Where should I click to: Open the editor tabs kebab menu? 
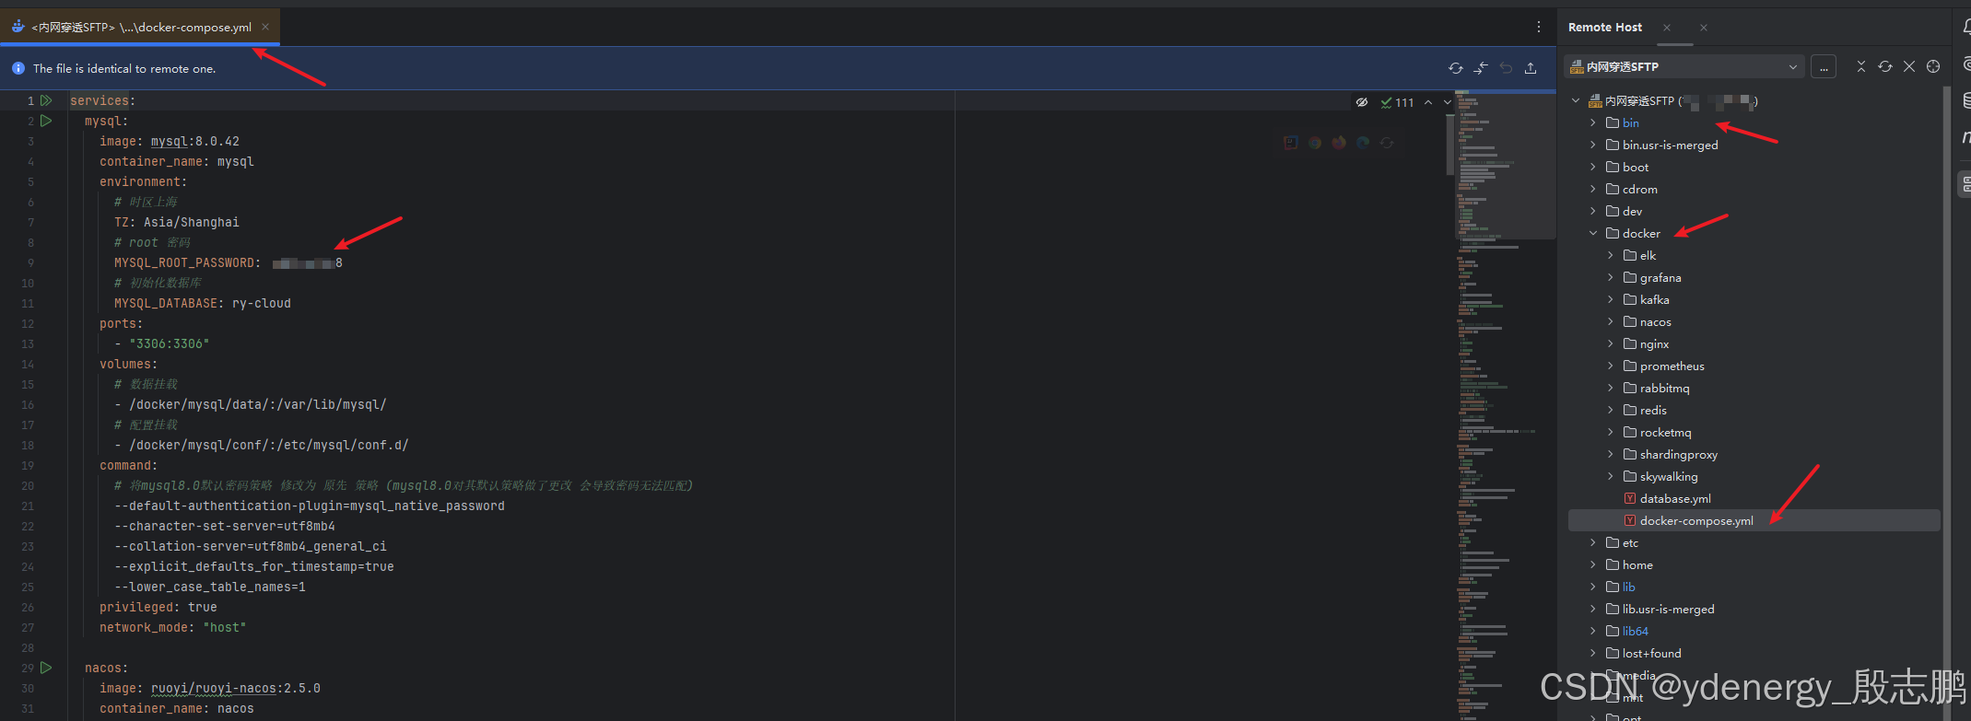tap(1539, 27)
